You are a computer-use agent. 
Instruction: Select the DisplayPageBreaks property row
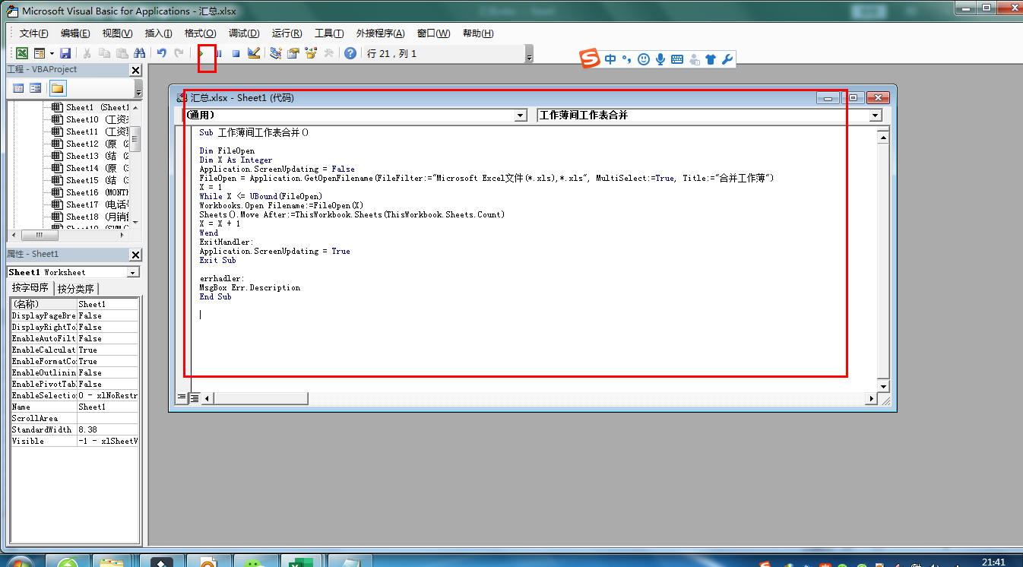pyautogui.click(x=74, y=315)
